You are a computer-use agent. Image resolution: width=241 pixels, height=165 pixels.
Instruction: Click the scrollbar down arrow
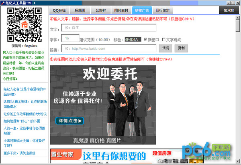point(238,161)
